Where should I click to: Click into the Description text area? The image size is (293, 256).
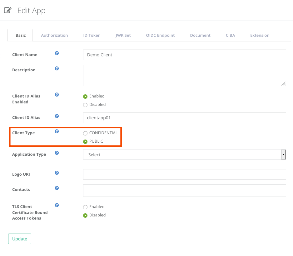(x=184, y=75)
